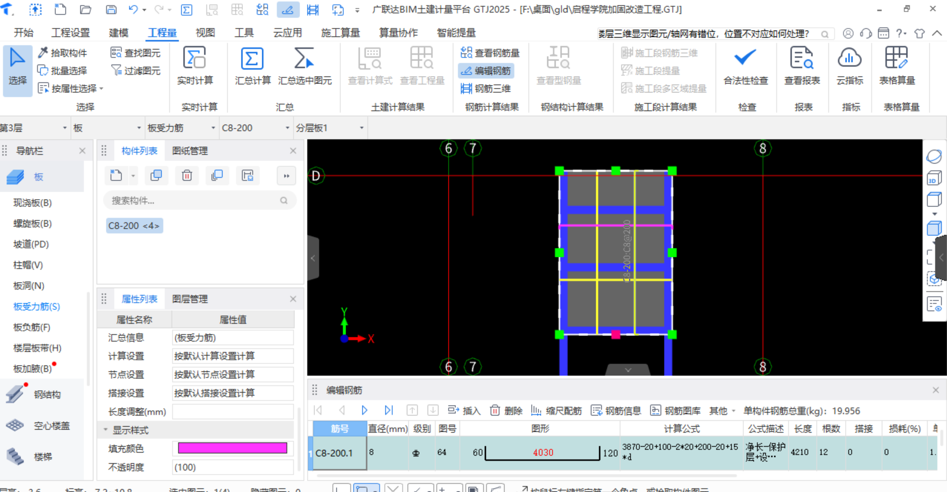Open the 开始 menu tab
Screen dimensions: 947x492
23,33
